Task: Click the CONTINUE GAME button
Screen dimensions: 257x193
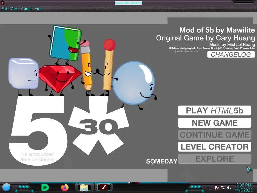Action: pyautogui.click(x=215, y=135)
